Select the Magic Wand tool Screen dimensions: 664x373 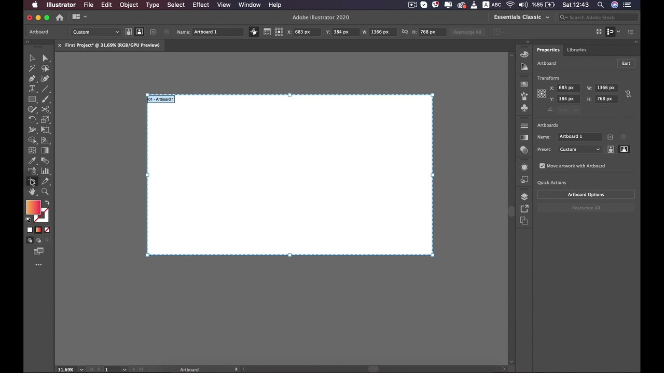tap(32, 68)
